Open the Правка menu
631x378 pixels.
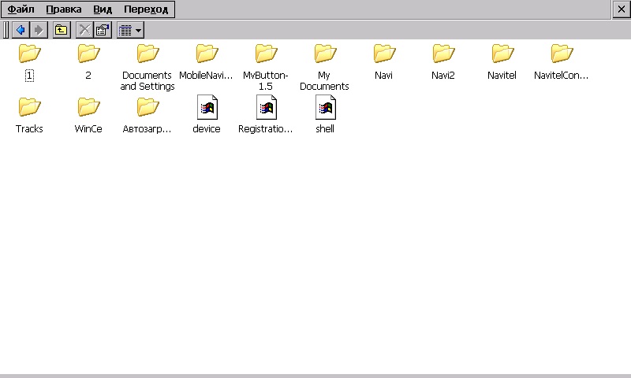tap(63, 9)
